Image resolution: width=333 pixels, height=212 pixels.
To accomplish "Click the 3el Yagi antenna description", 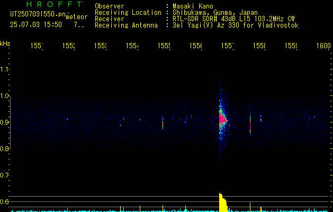I will [x=236, y=25].
